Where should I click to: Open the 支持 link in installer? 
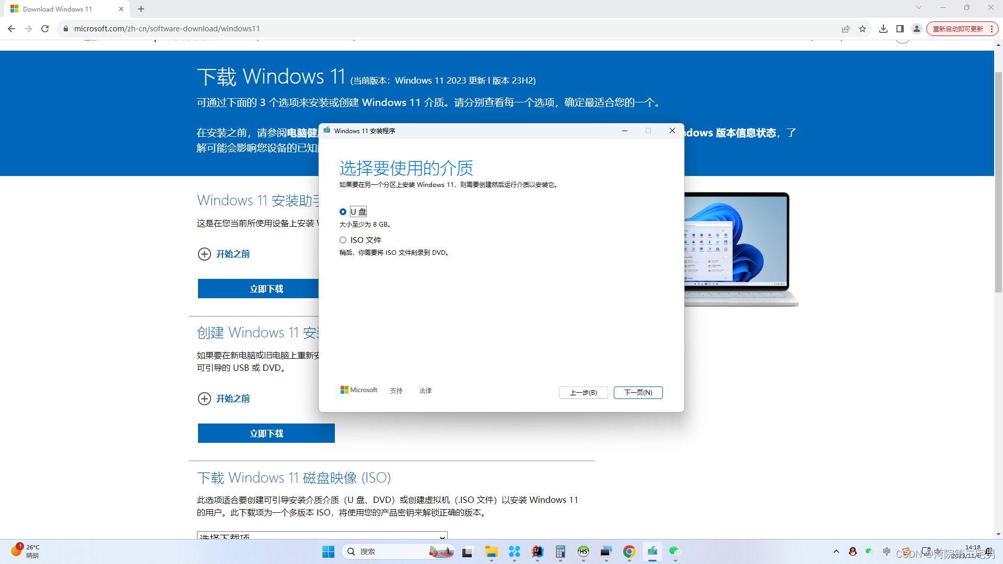coord(396,391)
